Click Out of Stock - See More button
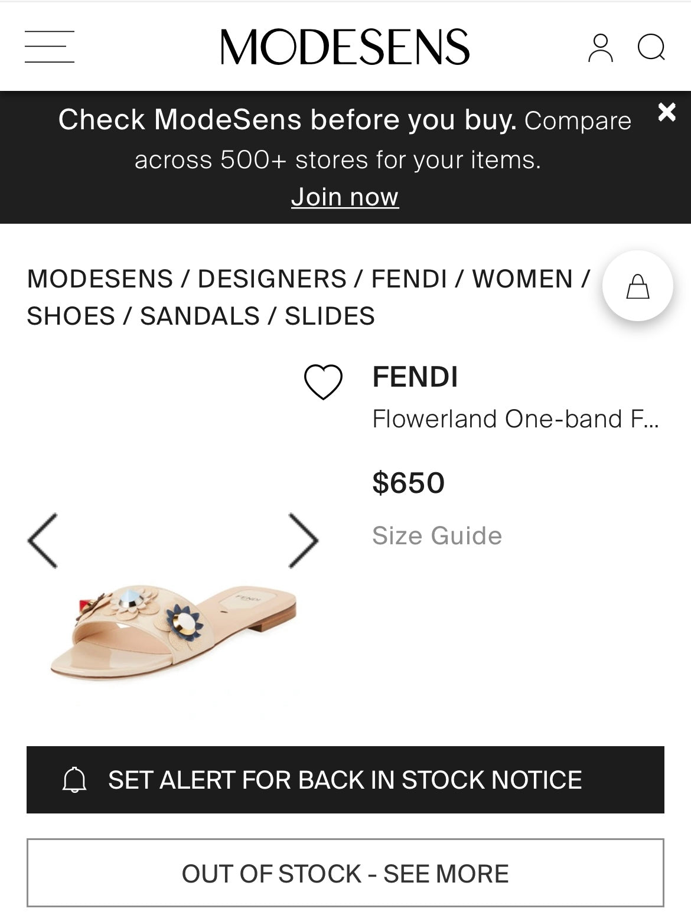This screenshot has height=915, width=691. point(345,873)
